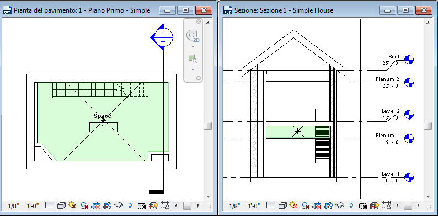
Task: Click Show Analytical Model icon in section view
Action: point(375,206)
